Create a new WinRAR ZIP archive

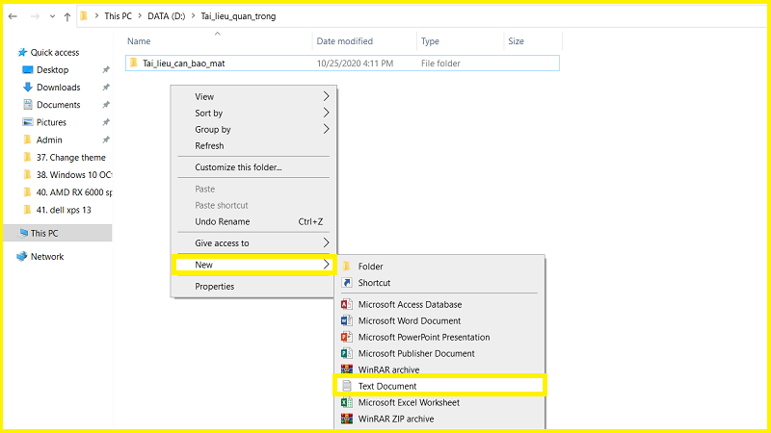440,419
